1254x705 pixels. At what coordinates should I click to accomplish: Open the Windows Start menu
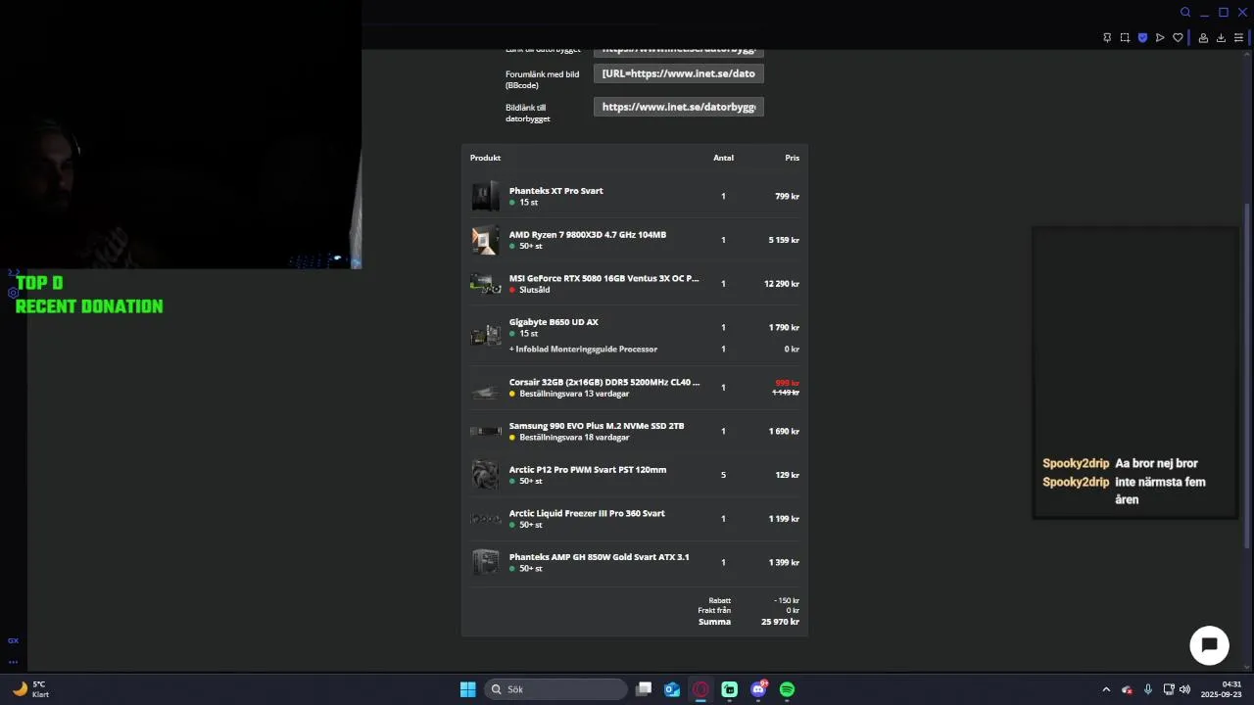[468, 689]
